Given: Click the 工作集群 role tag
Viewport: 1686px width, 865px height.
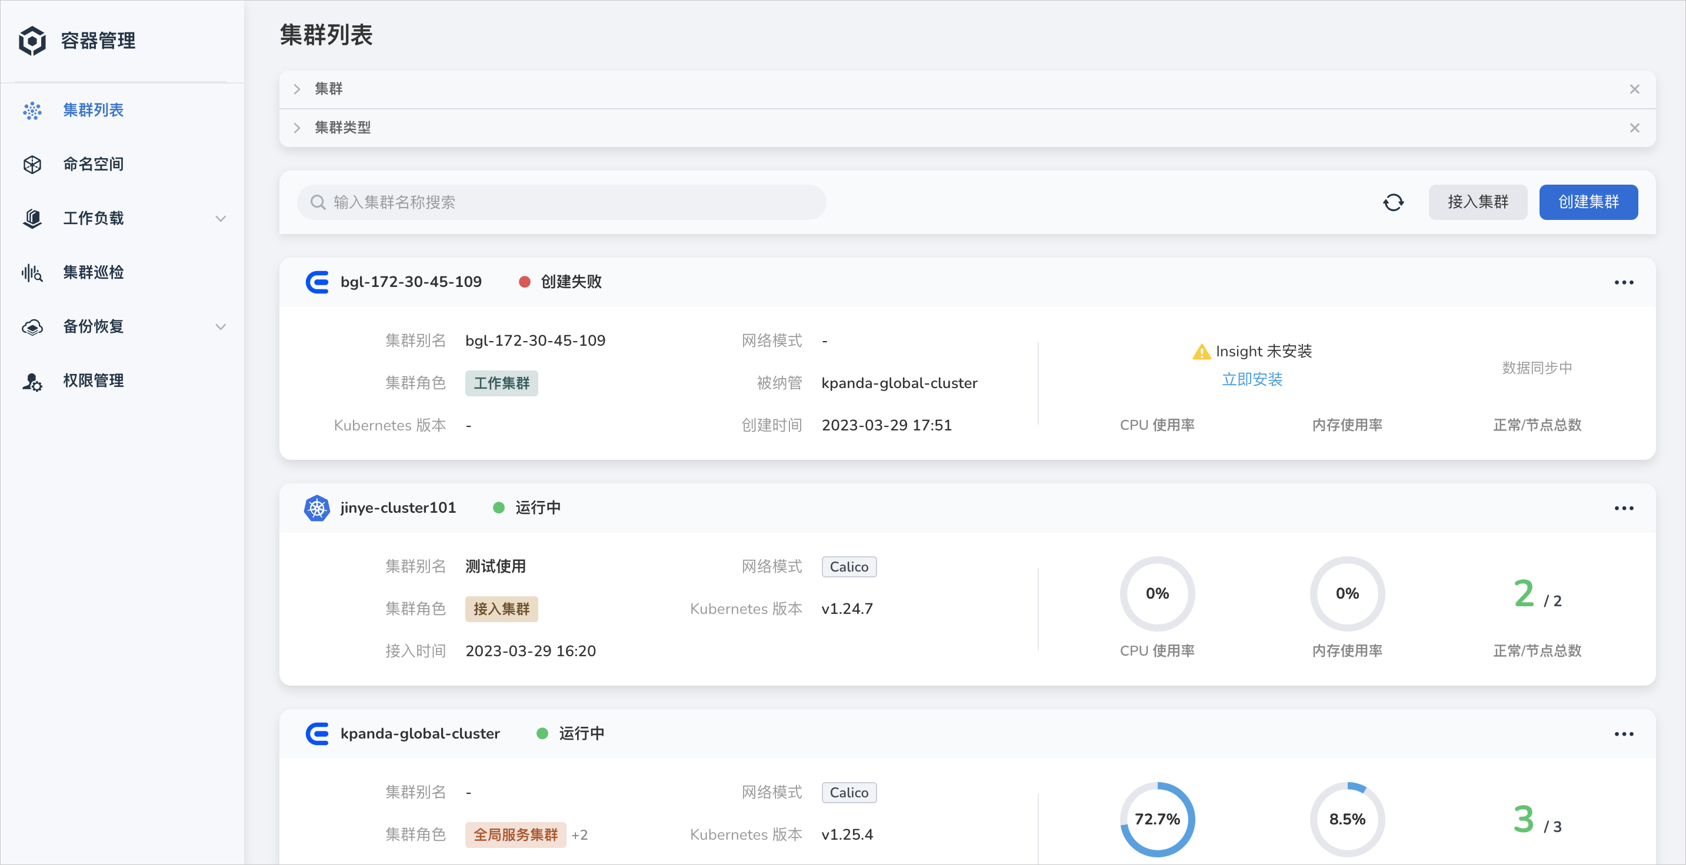Looking at the screenshot, I should tap(501, 383).
